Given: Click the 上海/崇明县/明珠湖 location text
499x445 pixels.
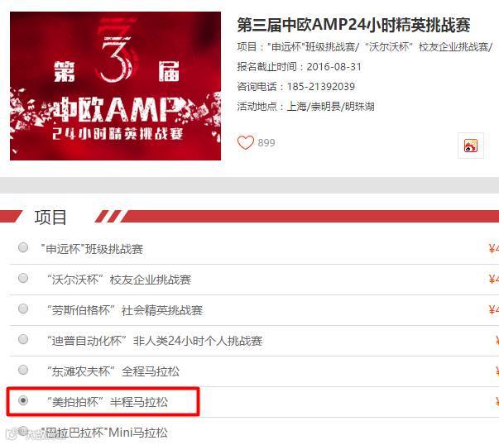Looking at the screenshot, I should coord(331,106).
